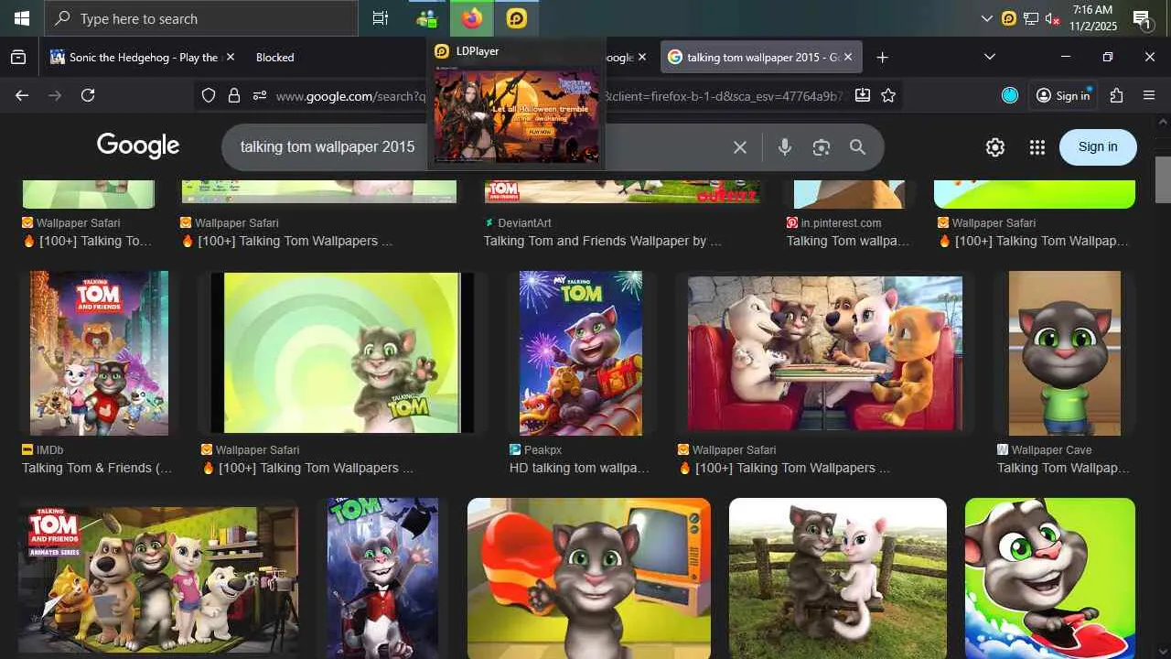Switch to the Blocked tab
The height and width of the screenshot is (659, 1171).
point(274,57)
